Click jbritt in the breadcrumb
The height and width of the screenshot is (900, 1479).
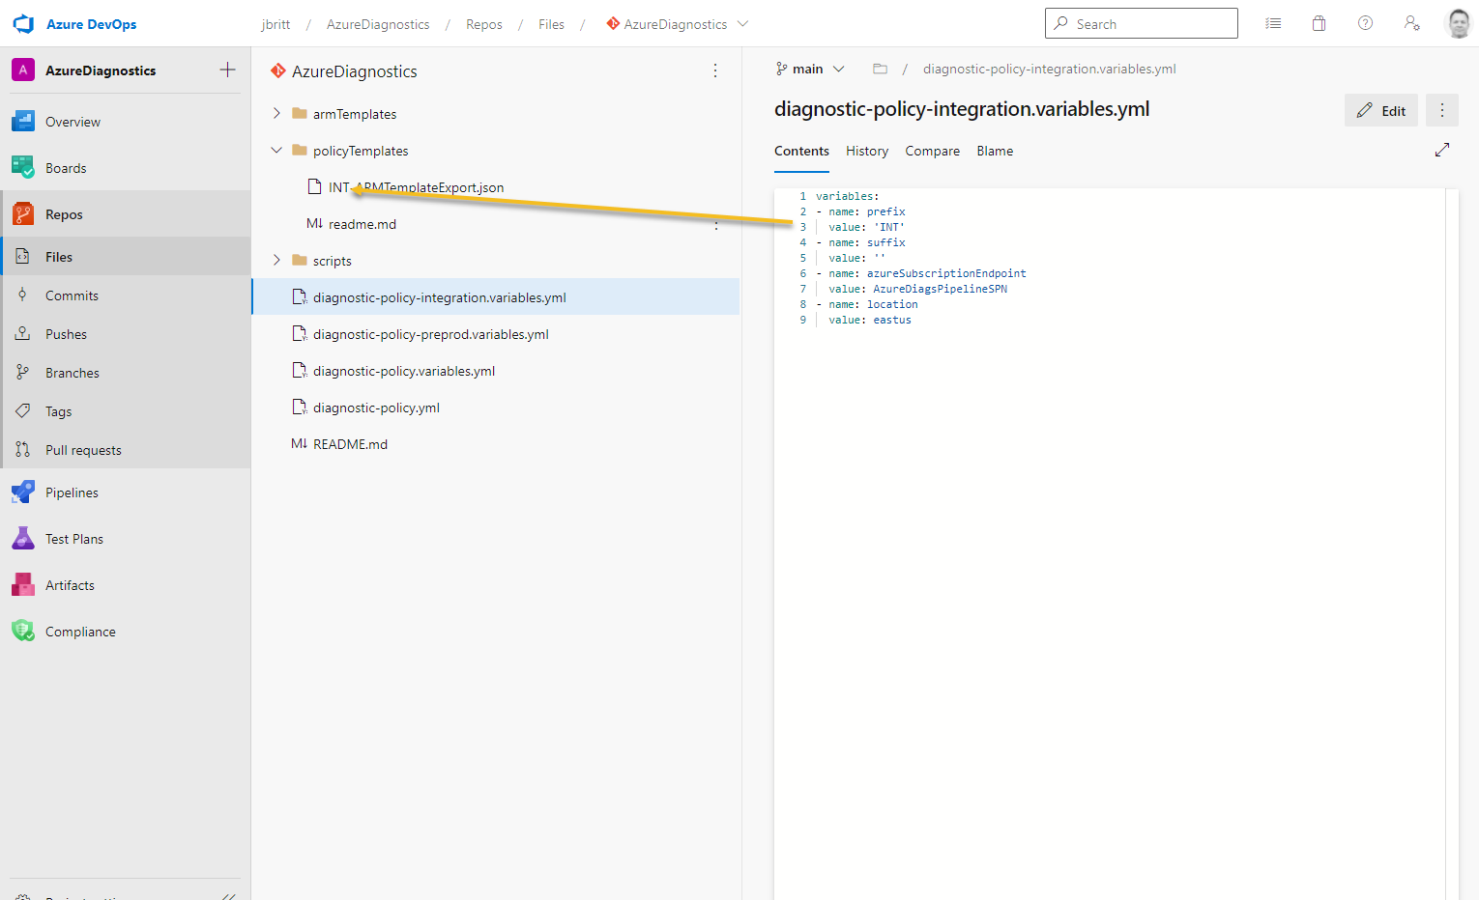275,24
